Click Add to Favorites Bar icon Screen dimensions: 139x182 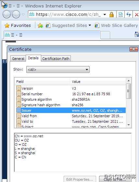point(40,25)
